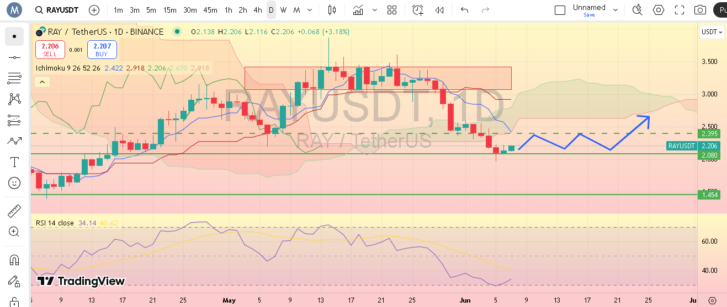Start bar replay mode
This screenshot has height=307, width=727.
tap(439, 10)
